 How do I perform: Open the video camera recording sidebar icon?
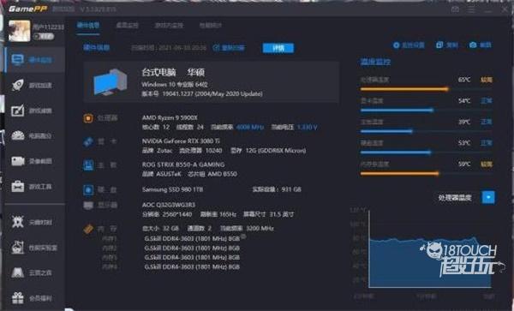click(18, 161)
